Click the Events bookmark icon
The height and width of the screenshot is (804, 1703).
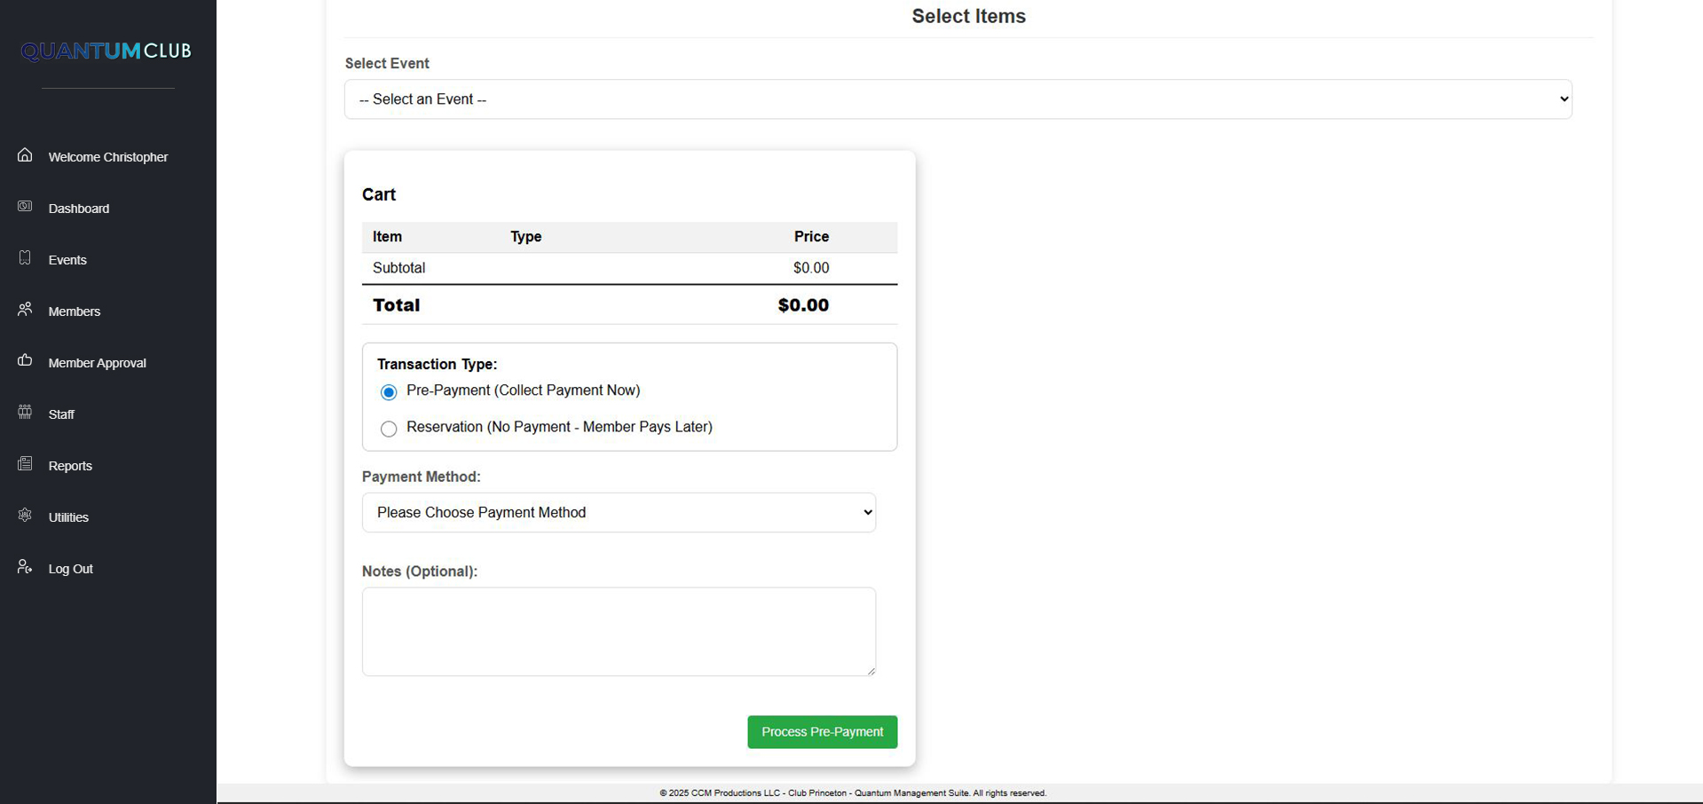25,258
